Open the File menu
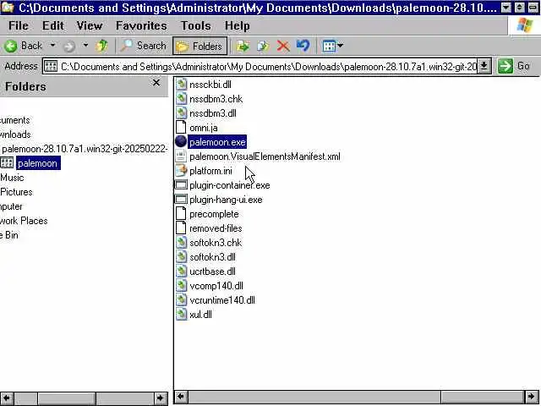The image size is (541, 406). click(x=19, y=25)
